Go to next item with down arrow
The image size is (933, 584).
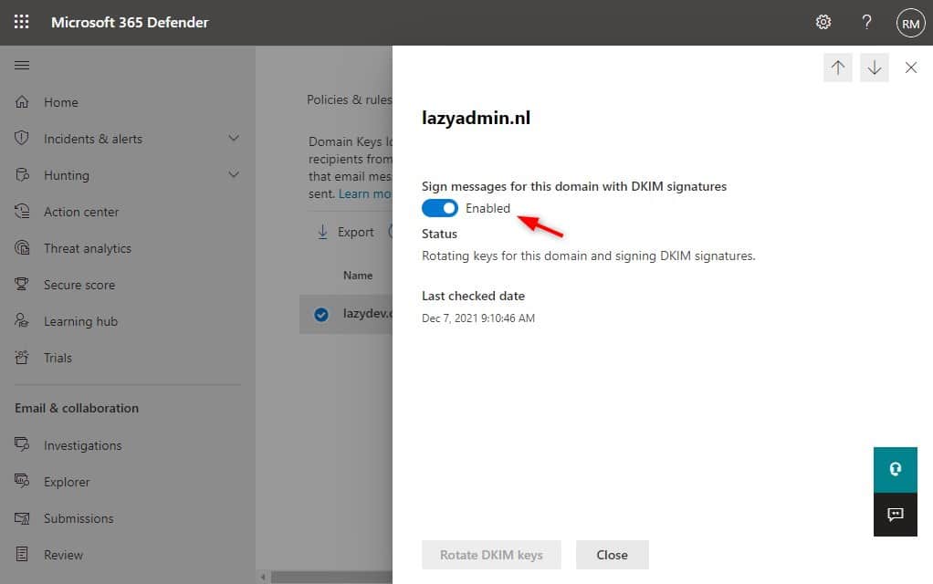tap(874, 68)
